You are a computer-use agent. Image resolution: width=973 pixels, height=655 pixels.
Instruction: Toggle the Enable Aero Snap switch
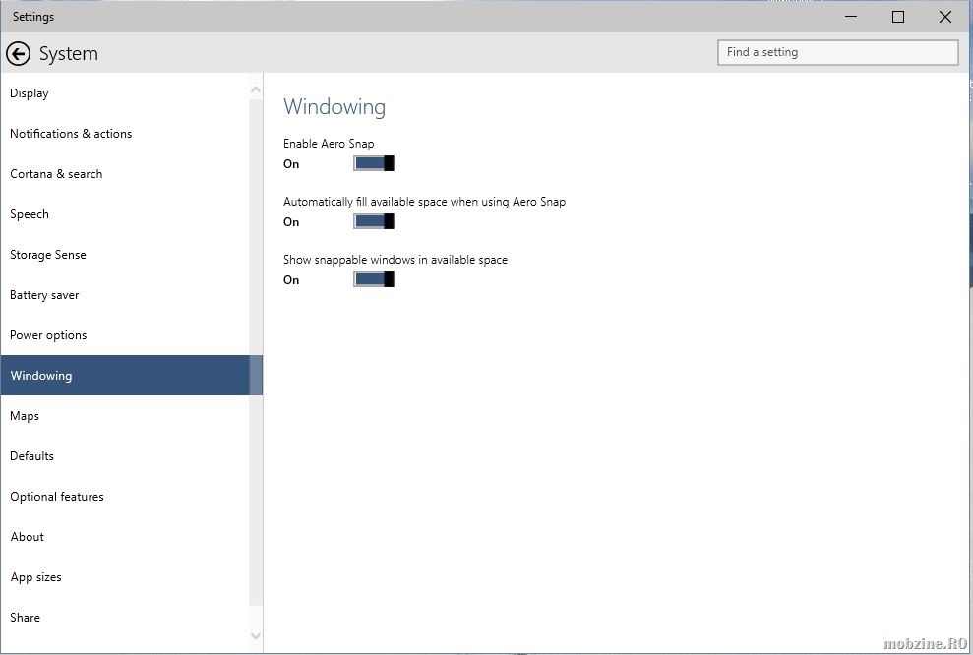(374, 163)
